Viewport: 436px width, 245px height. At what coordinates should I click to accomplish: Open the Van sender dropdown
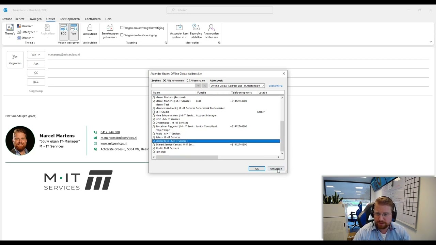[x=36, y=54]
